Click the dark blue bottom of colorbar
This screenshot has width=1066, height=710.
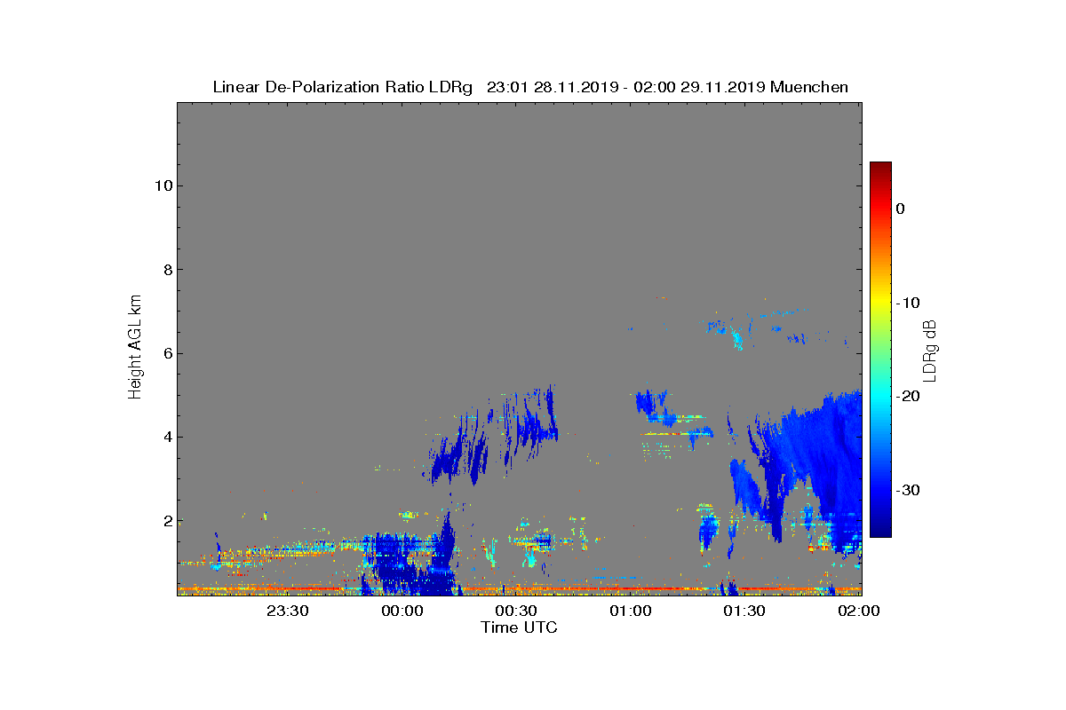(880, 528)
